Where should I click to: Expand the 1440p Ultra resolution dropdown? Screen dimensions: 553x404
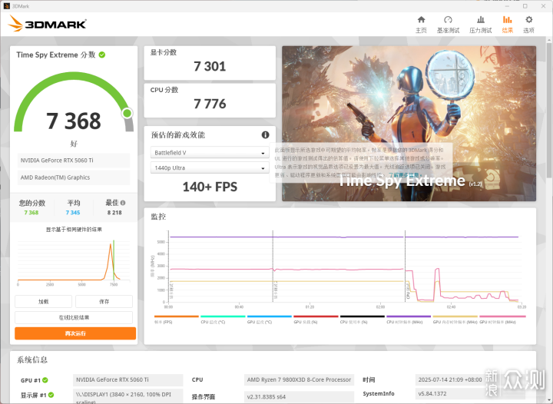[x=210, y=167]
